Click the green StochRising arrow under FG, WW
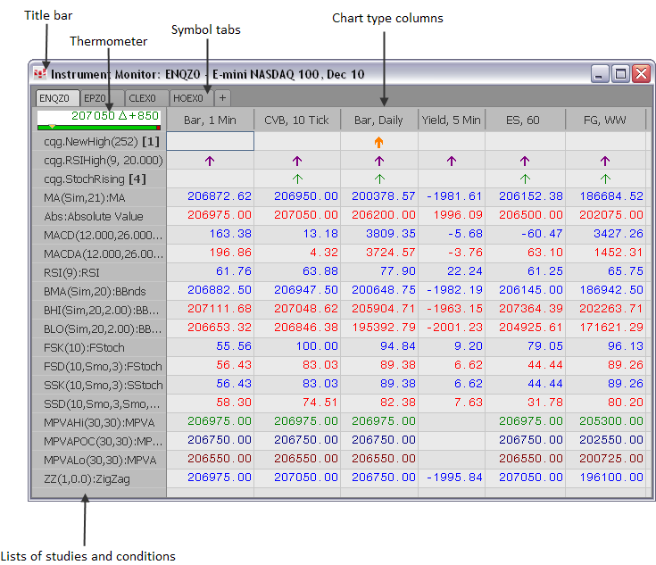The width and height of the screenshot is (656, 565). (x=605, y=179)
